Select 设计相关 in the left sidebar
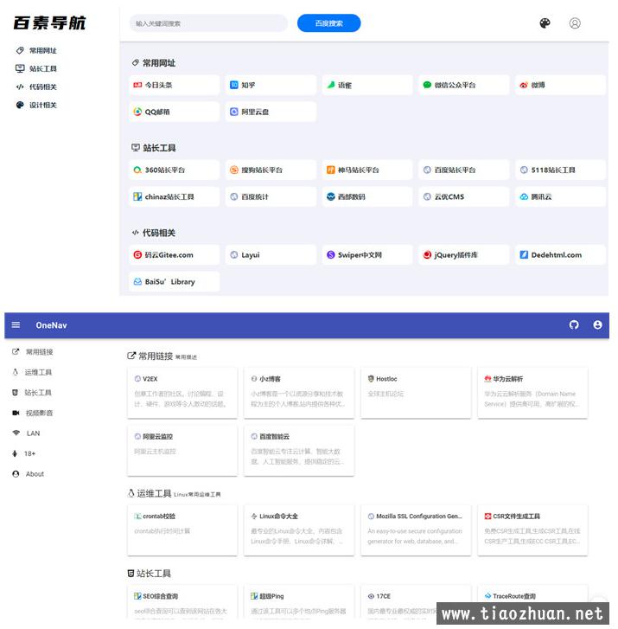The image size is (618, 629). (36, 105)
